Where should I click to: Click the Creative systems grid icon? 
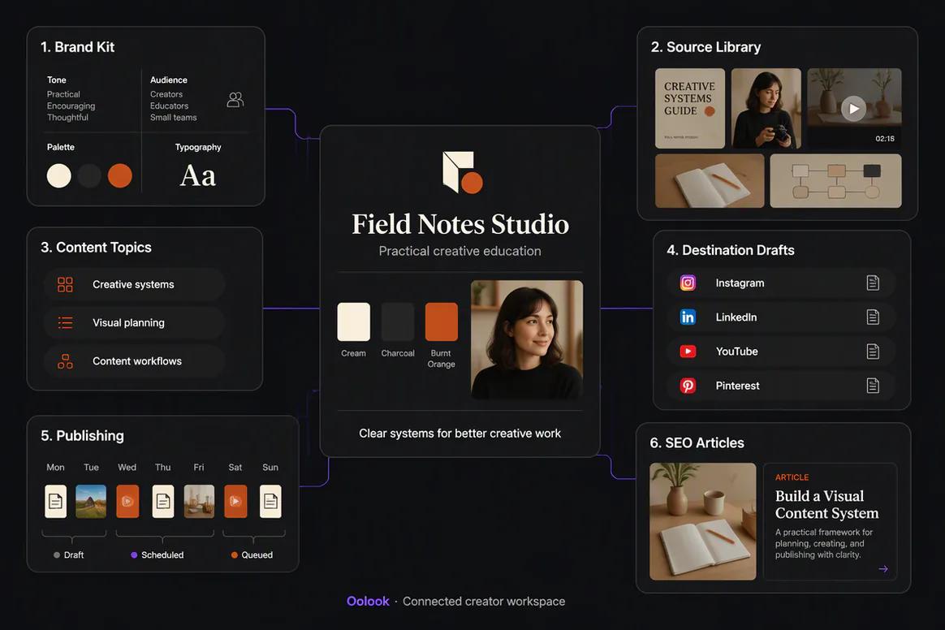click(65, 284)
